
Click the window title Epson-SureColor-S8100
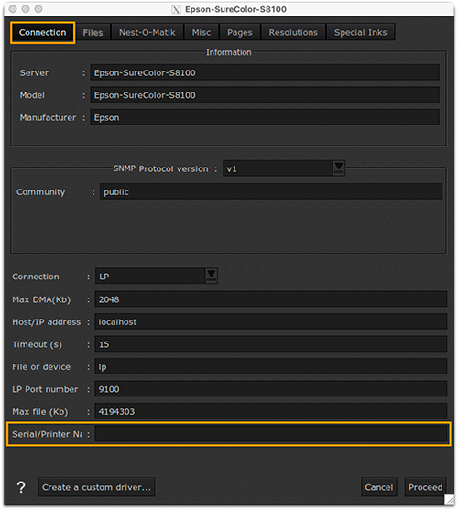[x=235, y=9]
